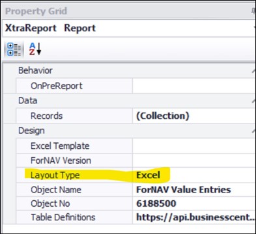Collapse the Behavior category
The width and height of the screenshot is (256, 234).
coord(253,71)
